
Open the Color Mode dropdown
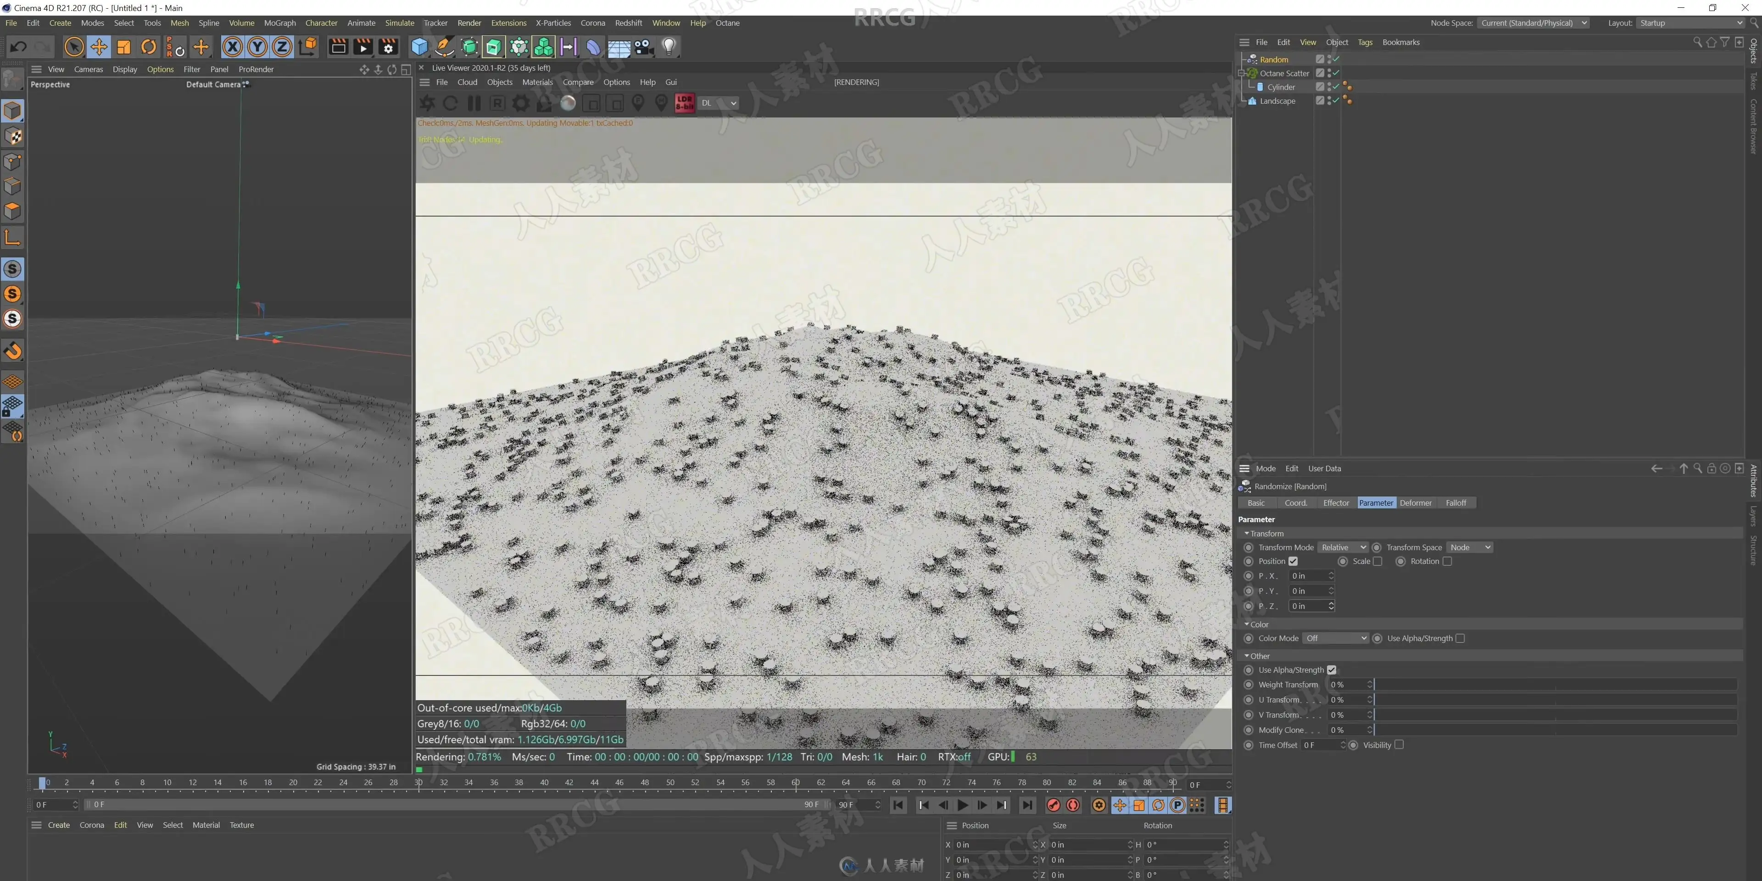point(1335,638)
